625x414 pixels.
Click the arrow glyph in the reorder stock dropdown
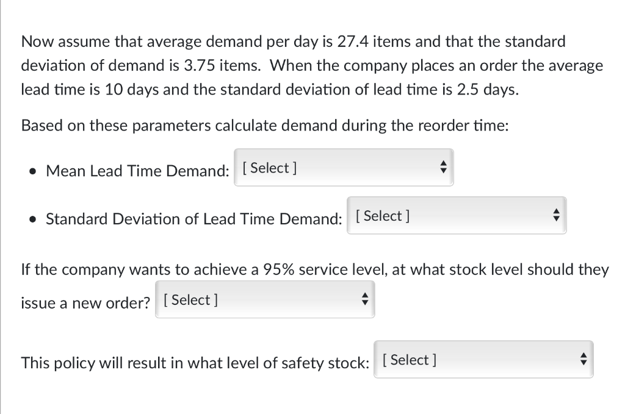pyautogui.click(x=364, y=299)
